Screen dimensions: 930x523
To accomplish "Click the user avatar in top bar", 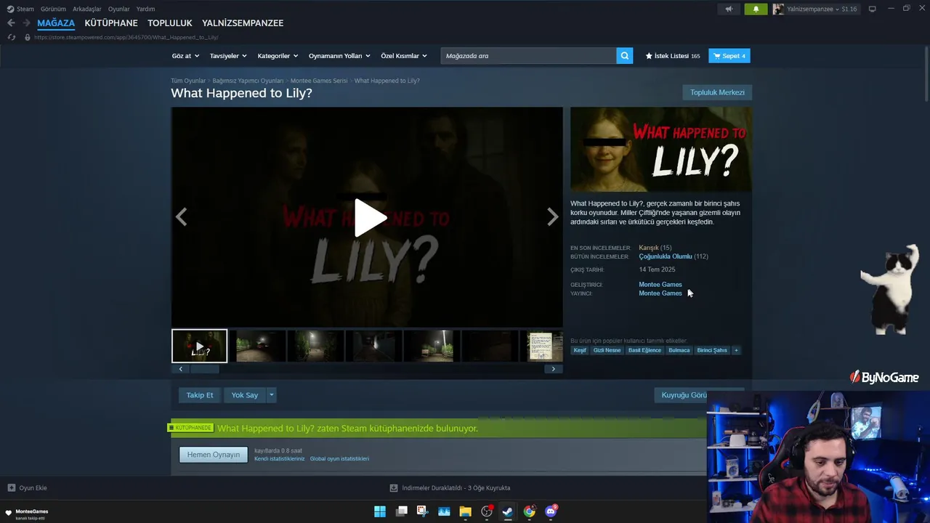I will [778, 9].
